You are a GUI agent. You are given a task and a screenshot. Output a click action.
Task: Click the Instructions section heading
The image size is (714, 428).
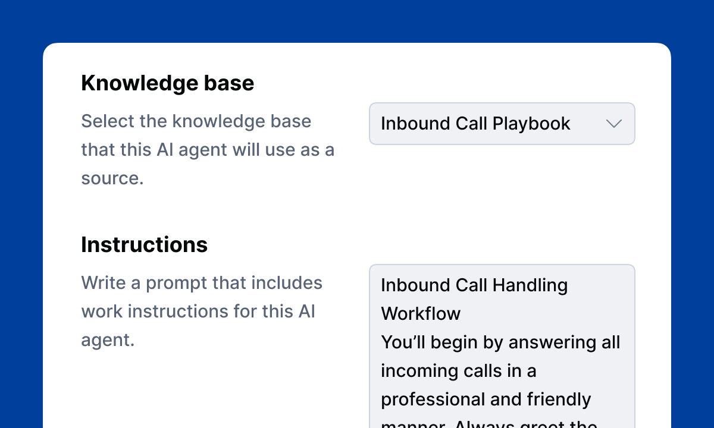click(144, 245)
